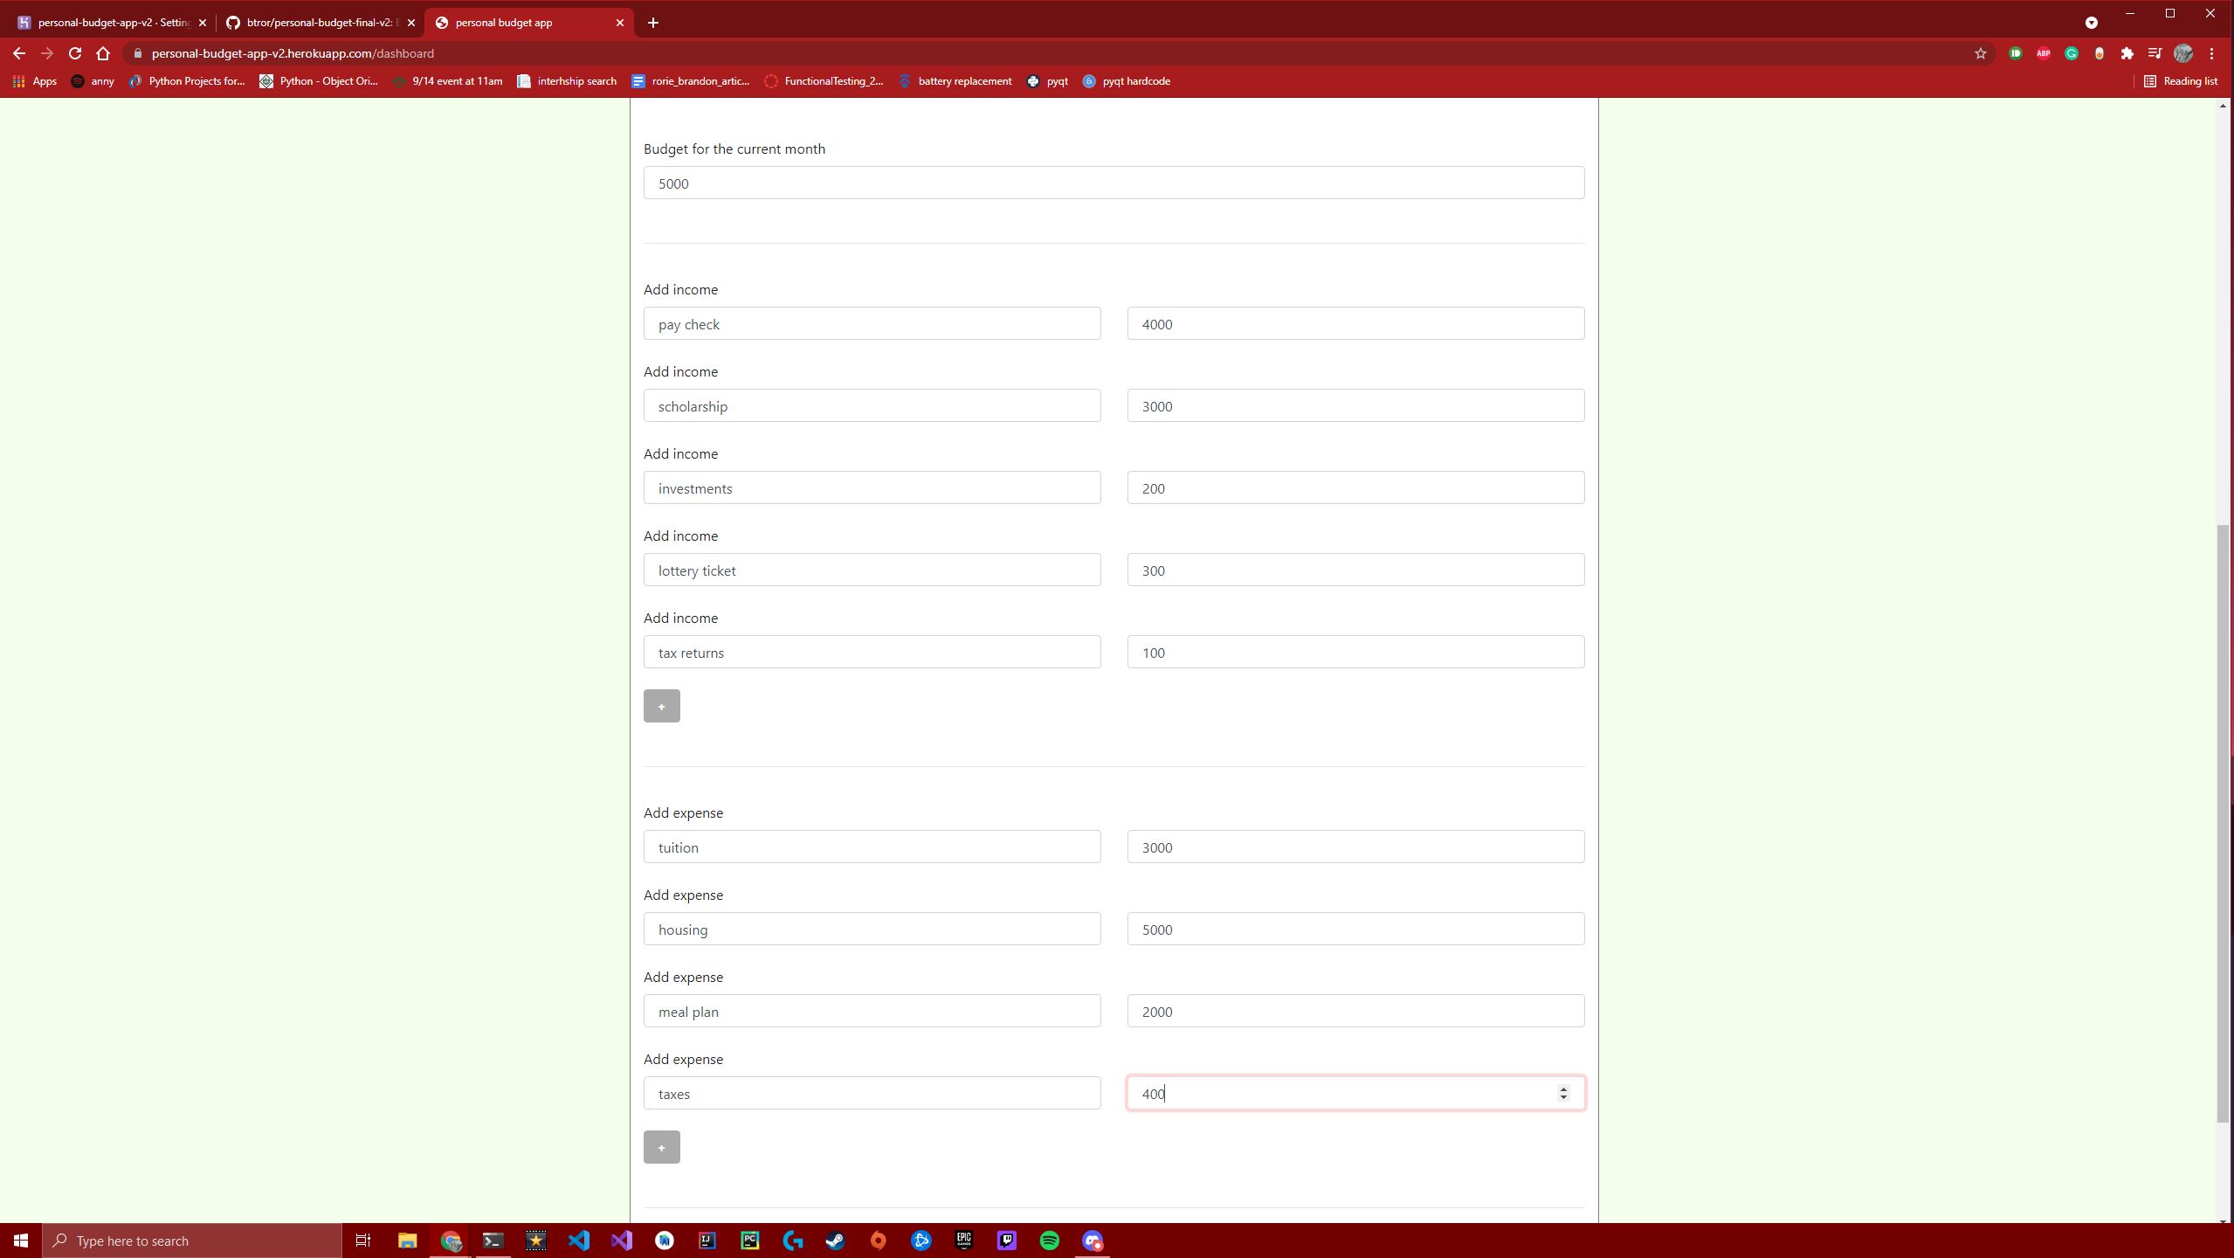Increment the taxes amount with stepper arrow

click(1562, 1089)
